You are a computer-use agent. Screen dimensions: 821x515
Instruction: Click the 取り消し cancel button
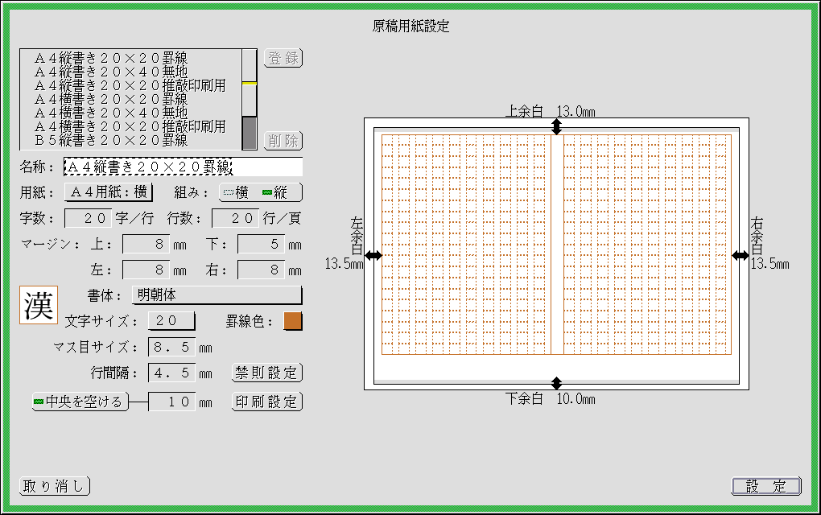click(54, 486)
